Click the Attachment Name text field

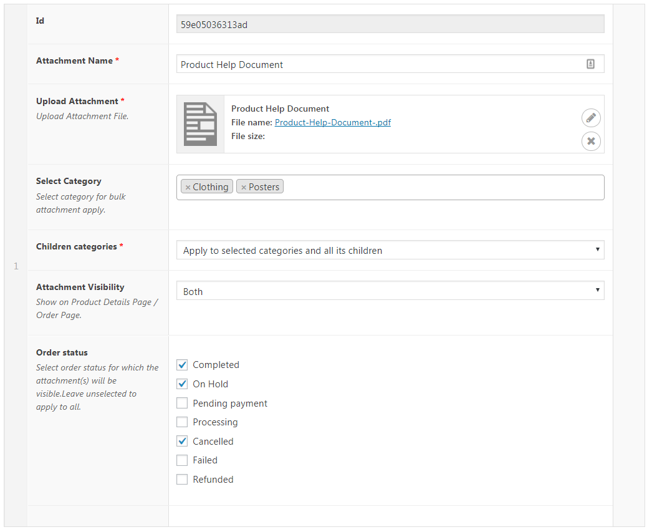390,64
